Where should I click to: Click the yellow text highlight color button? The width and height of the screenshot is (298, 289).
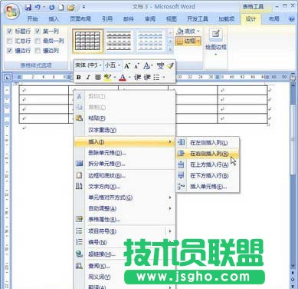108,77
